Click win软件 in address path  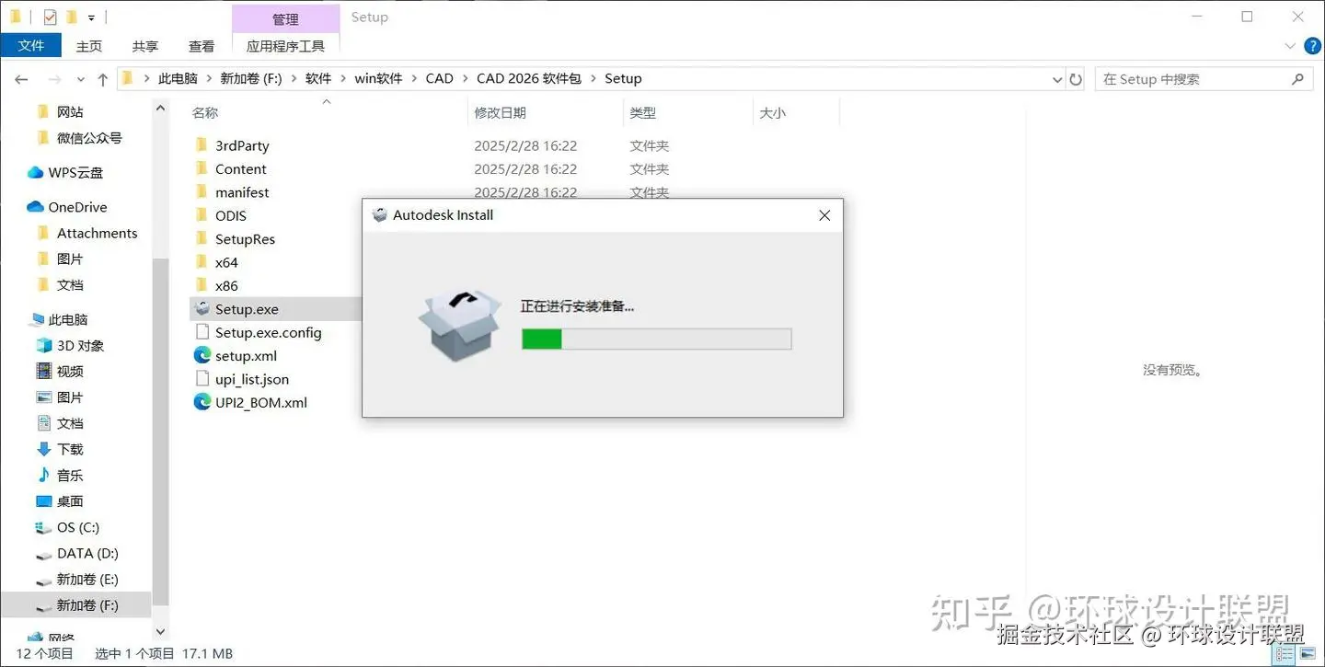click(378, 79)
